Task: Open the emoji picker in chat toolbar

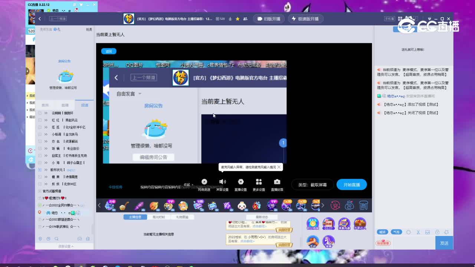Action: pyautogui.click(x=409, y=232)
